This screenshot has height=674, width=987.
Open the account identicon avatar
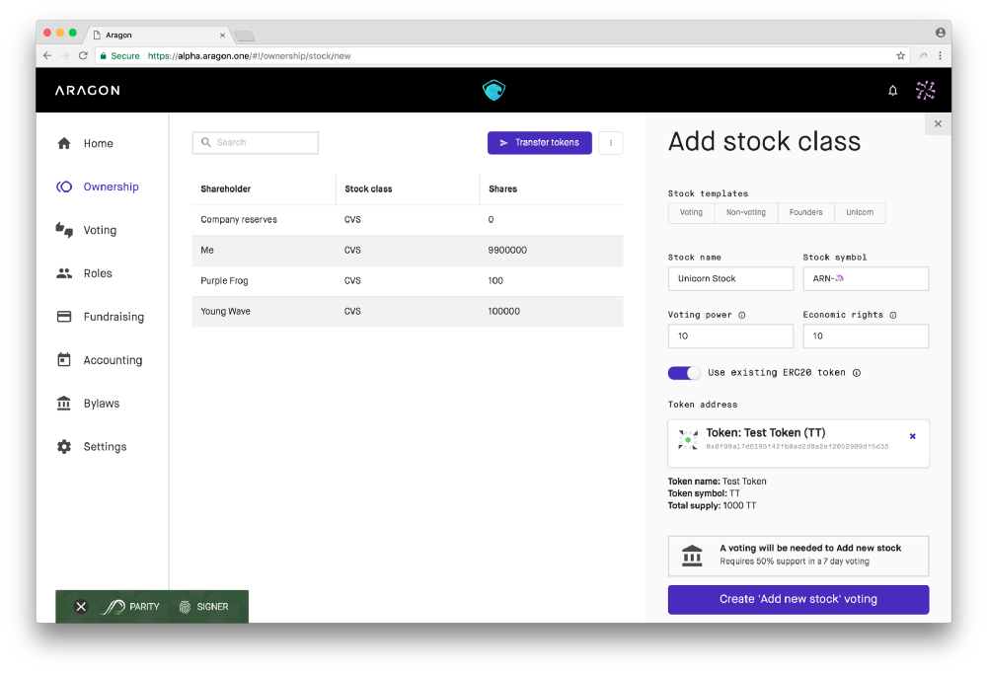point(926,91)
